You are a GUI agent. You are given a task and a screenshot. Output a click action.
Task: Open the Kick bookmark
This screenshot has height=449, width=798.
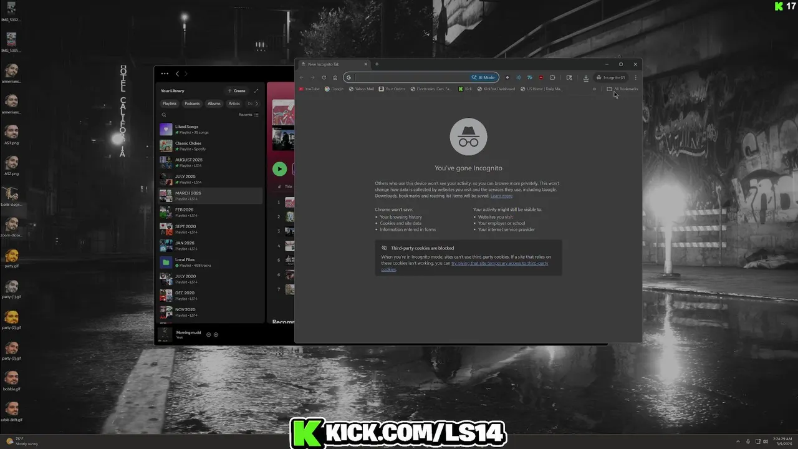pos(465,89)
